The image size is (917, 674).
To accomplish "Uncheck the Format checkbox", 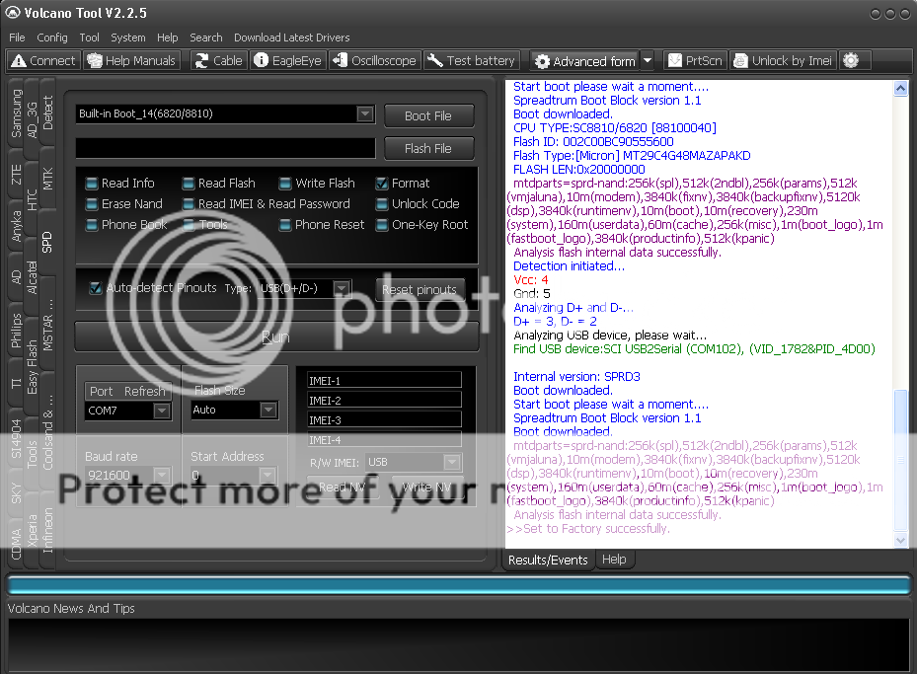I will pyautogui.click(x=382, y=184).
